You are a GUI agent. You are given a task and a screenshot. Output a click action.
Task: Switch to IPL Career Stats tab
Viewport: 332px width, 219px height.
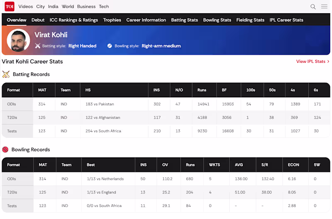pyautogui.click(x=286, y=20)
